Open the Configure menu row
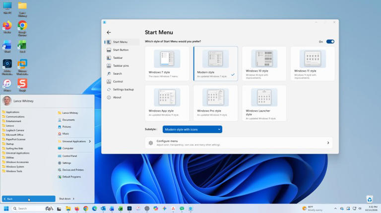 239,143
